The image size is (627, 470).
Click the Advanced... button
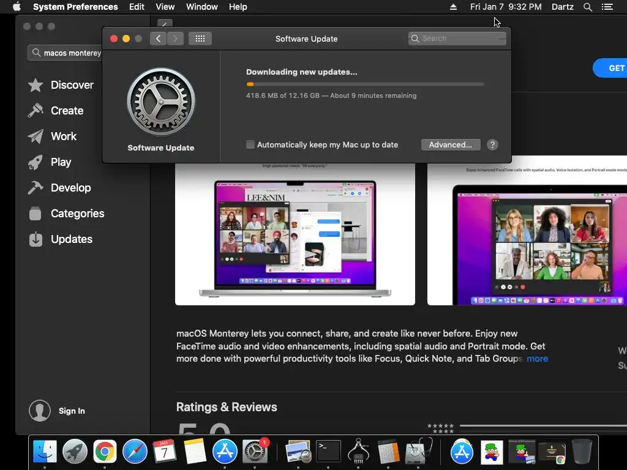click(451, 144)
